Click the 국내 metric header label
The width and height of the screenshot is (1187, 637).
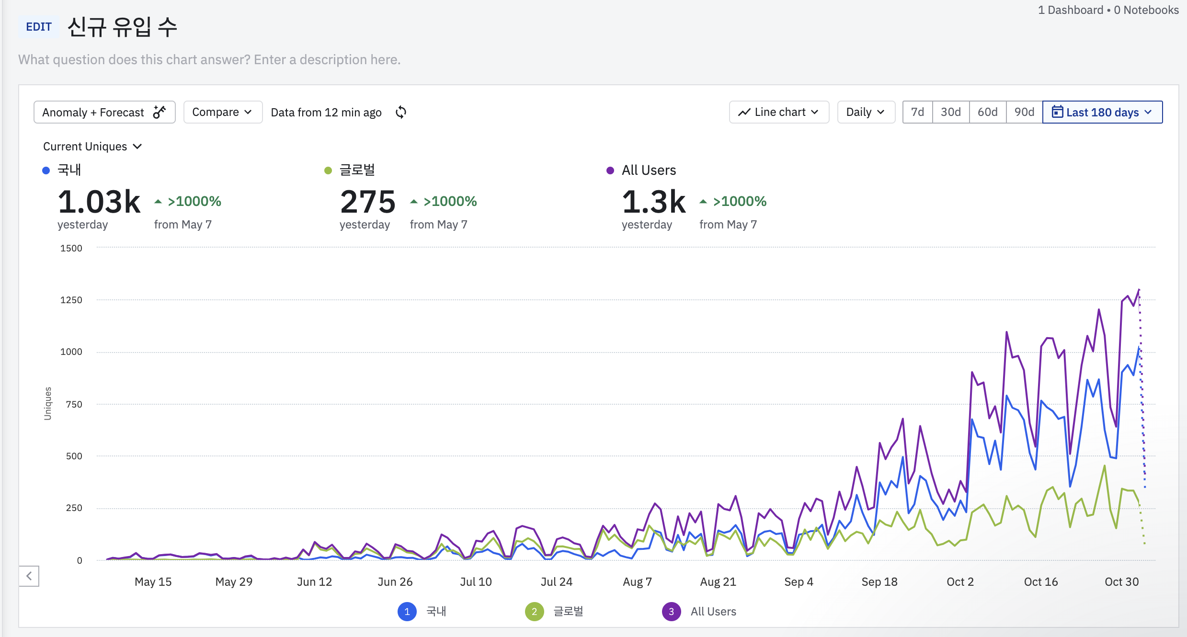69,170
